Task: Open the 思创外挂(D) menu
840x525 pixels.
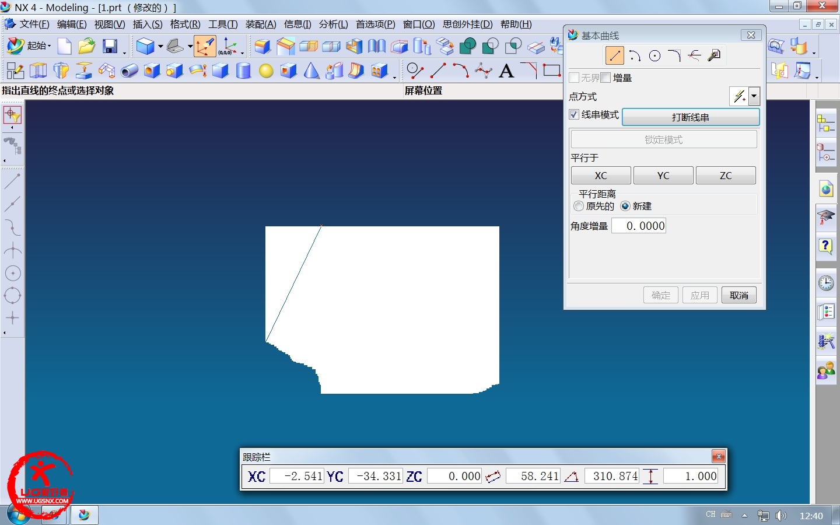Action: tap(467, 24)
